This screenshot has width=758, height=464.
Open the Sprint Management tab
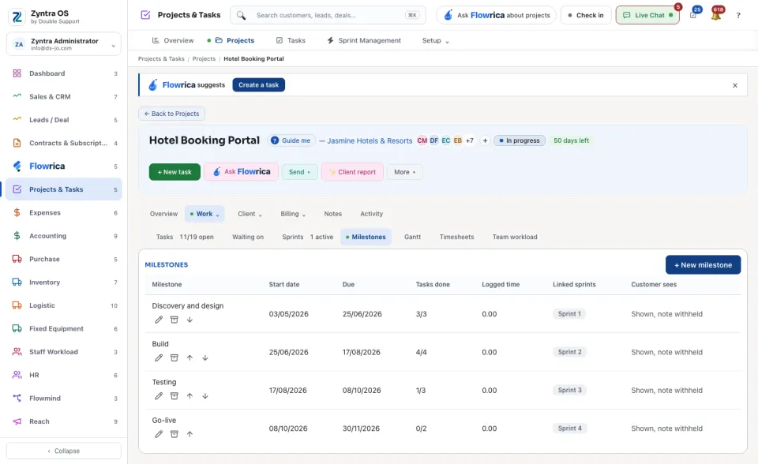click(x=364, y=40)
